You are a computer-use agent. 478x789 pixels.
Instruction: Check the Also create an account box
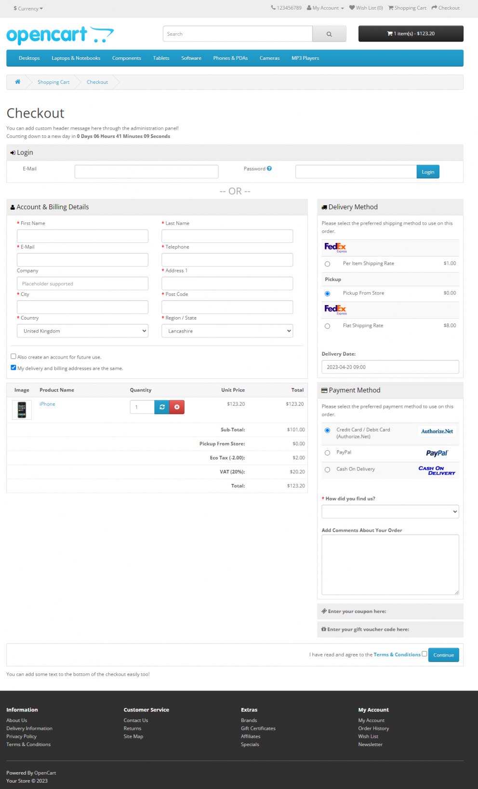13,357
